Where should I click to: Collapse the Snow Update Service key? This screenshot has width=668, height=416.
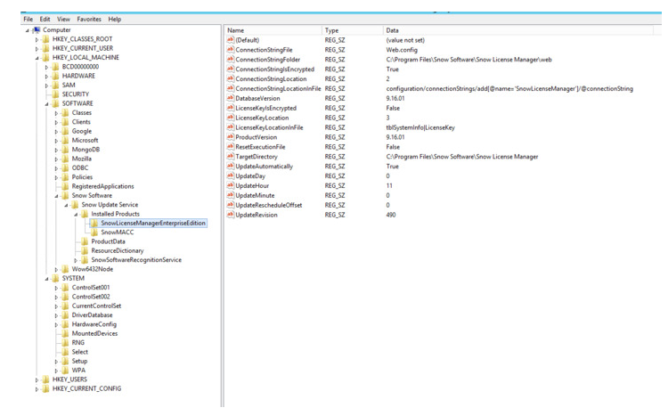pyautogui.click(x=66, y=206)
